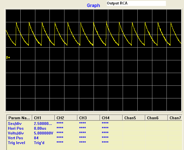Viewport: 184px width, 150px height.
Task: Select the CH1 Trig'd status cell
Action: tap(39, 143)
